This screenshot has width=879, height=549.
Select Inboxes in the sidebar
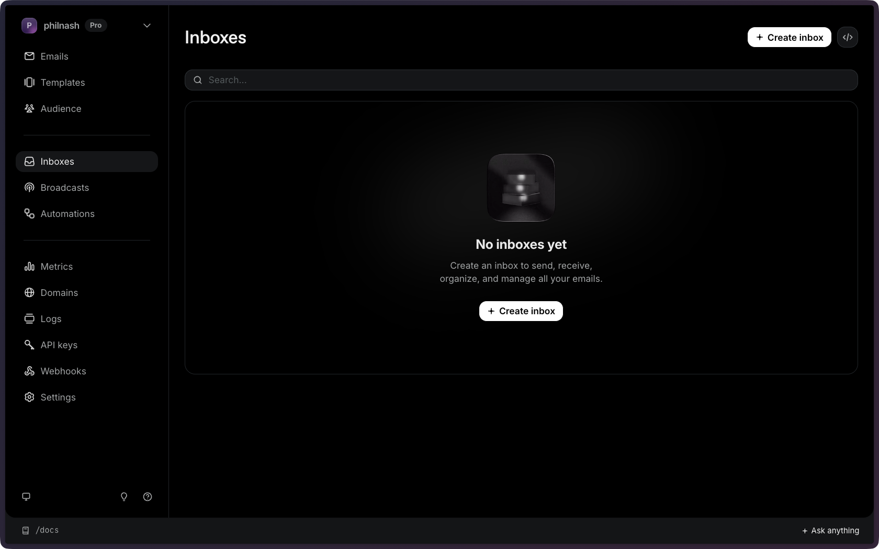click(87, 162)
